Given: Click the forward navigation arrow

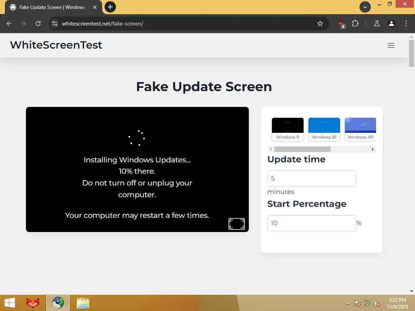Looking at the screenshot, I should [24, 23].
